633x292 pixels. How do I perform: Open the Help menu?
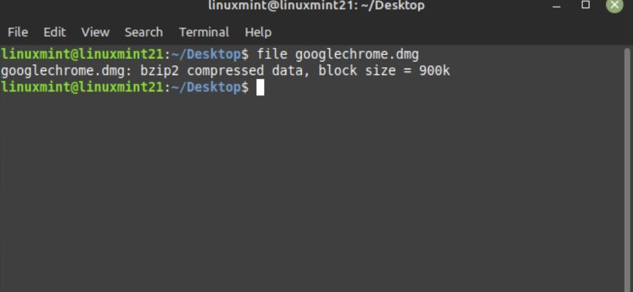(x=258, y=32)
